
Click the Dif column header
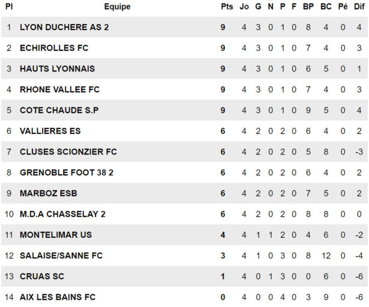tap(358, 7)
